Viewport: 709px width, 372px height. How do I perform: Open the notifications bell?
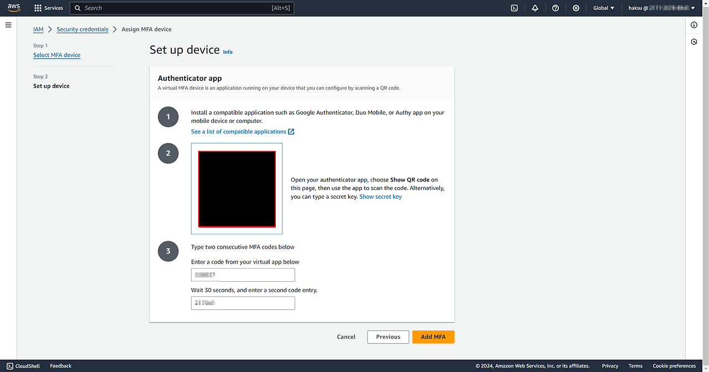535,8
